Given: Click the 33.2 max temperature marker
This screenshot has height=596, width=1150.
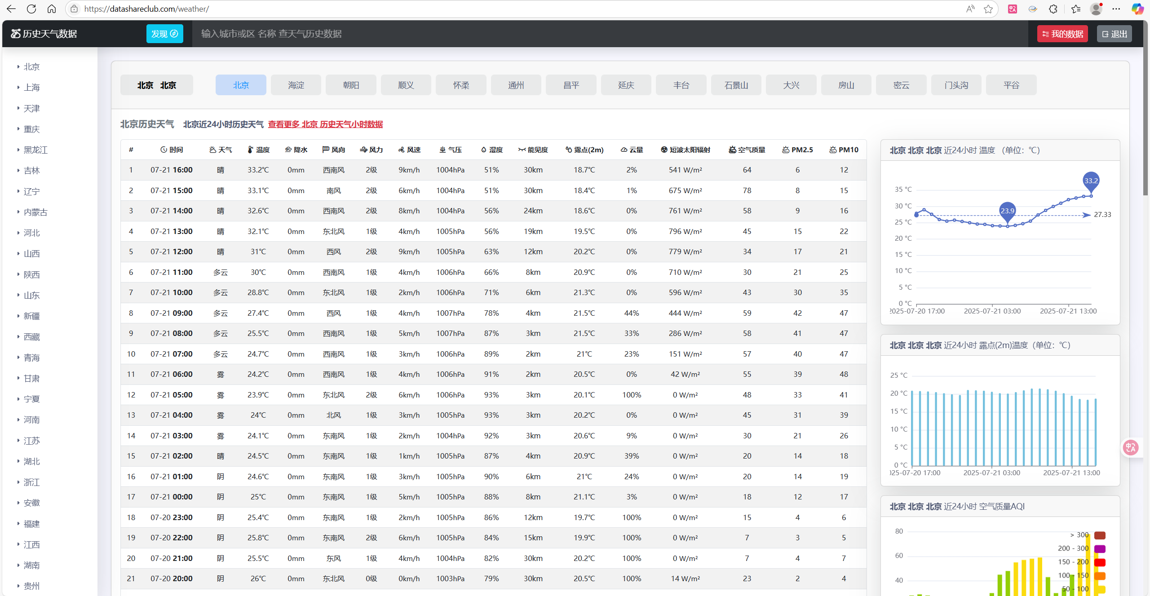Looking at the screenshot, I should tap(1091, 181).
